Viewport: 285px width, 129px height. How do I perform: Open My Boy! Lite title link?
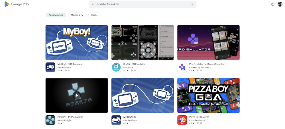click(x=130, y=117)
